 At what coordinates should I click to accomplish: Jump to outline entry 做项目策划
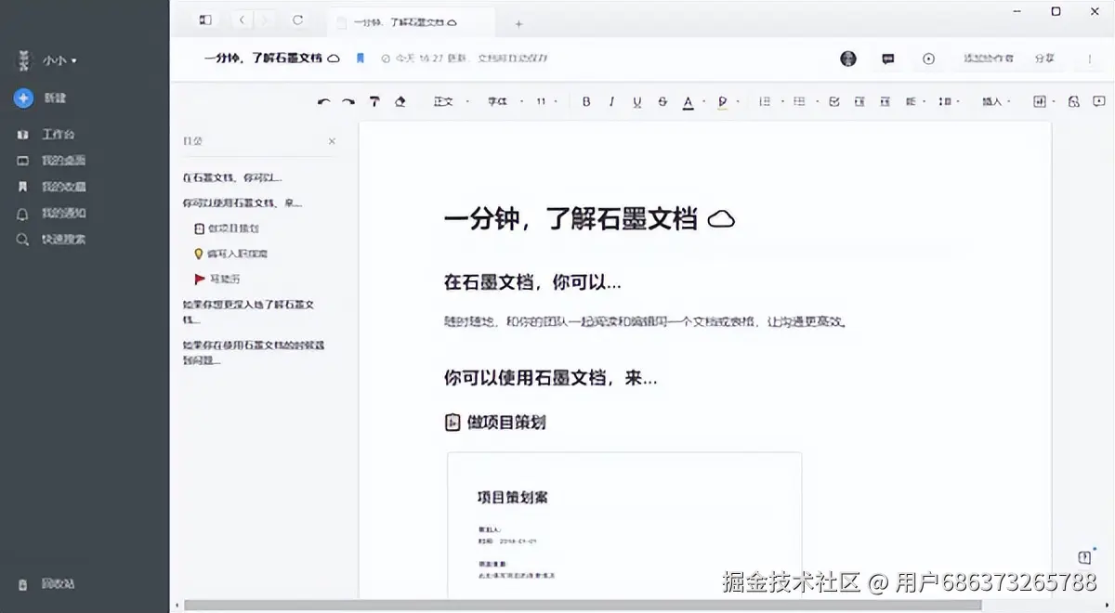[226, 228]
